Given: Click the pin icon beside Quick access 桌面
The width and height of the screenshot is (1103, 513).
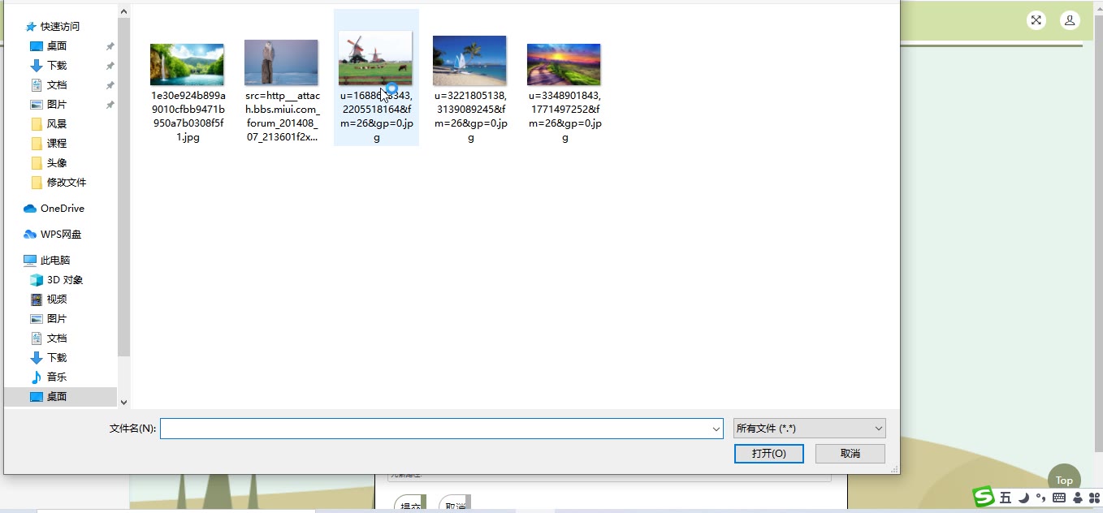Looking at the screenshot, I should (110, 46).
